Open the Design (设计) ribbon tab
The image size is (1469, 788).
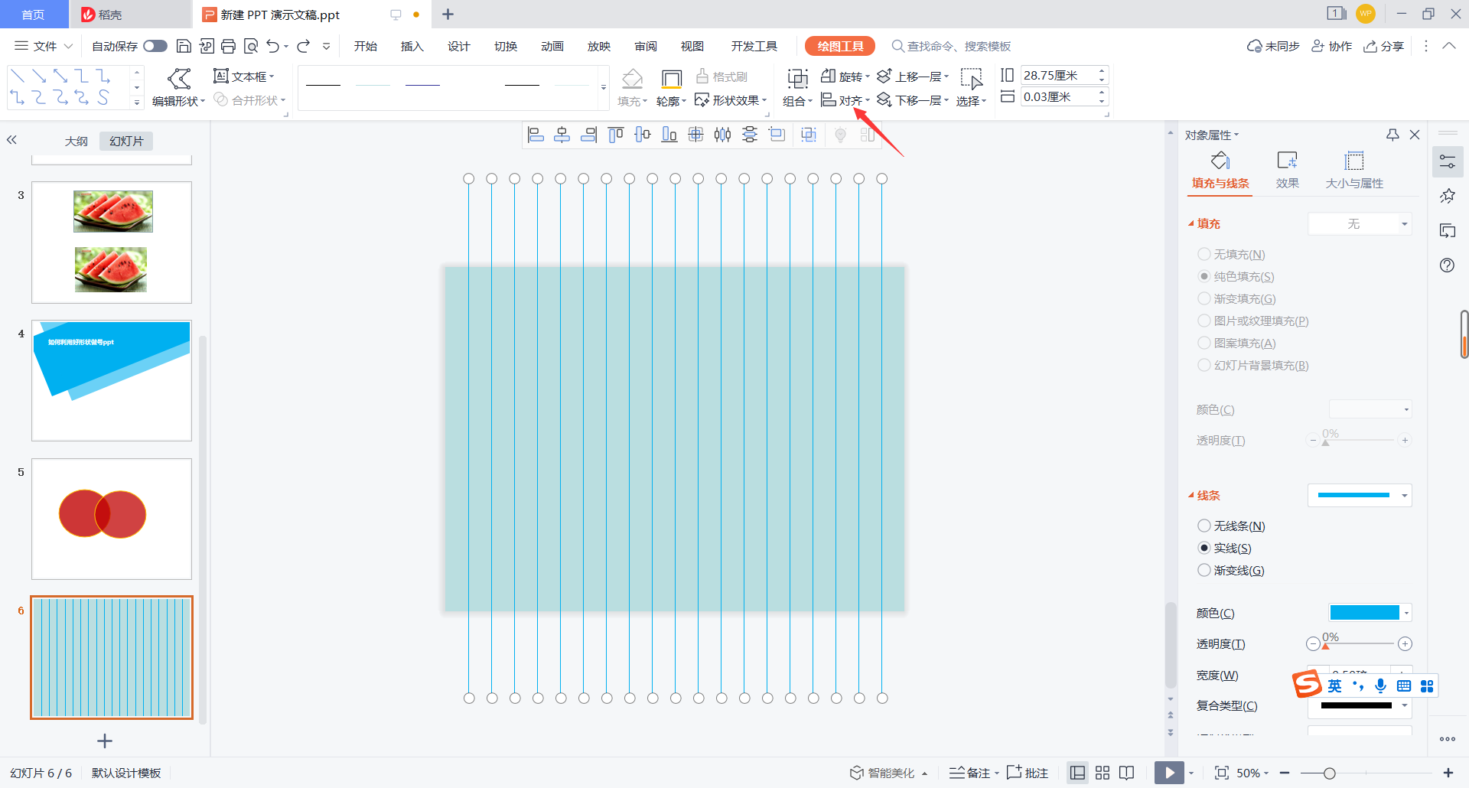coord(459,46)
